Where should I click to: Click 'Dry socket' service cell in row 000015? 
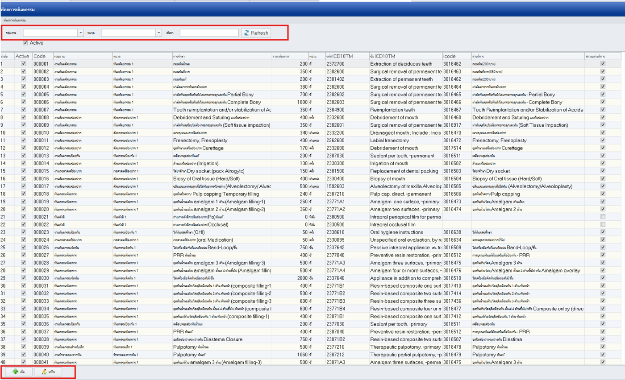(x=528, y=171)
